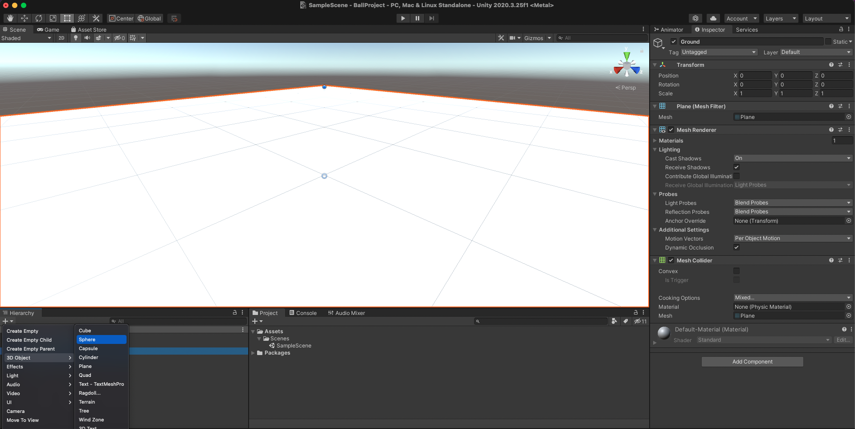
Task: Start Play mode
Action: point(403,18)
